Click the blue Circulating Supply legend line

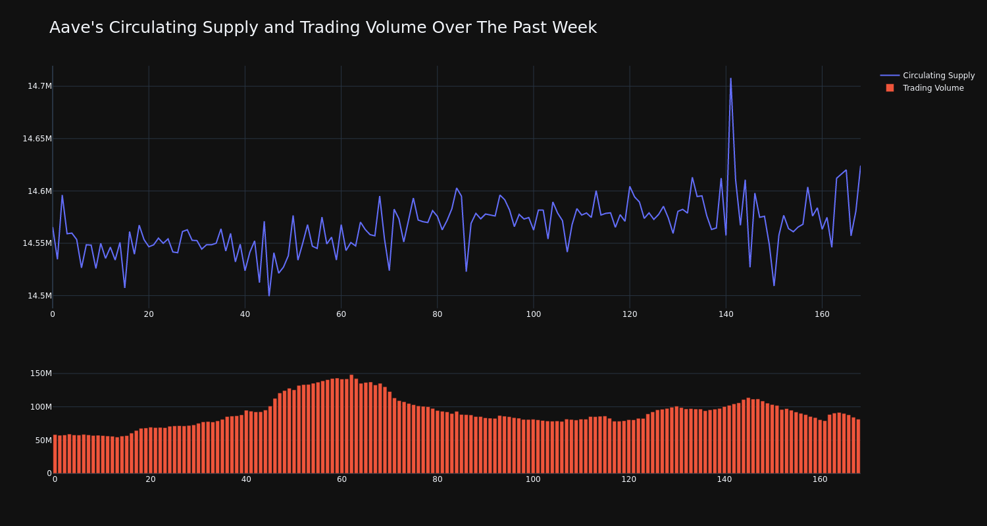[890, 76]
